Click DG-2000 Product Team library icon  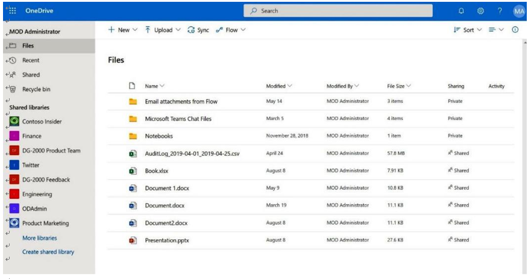click(x=14, y=150)
